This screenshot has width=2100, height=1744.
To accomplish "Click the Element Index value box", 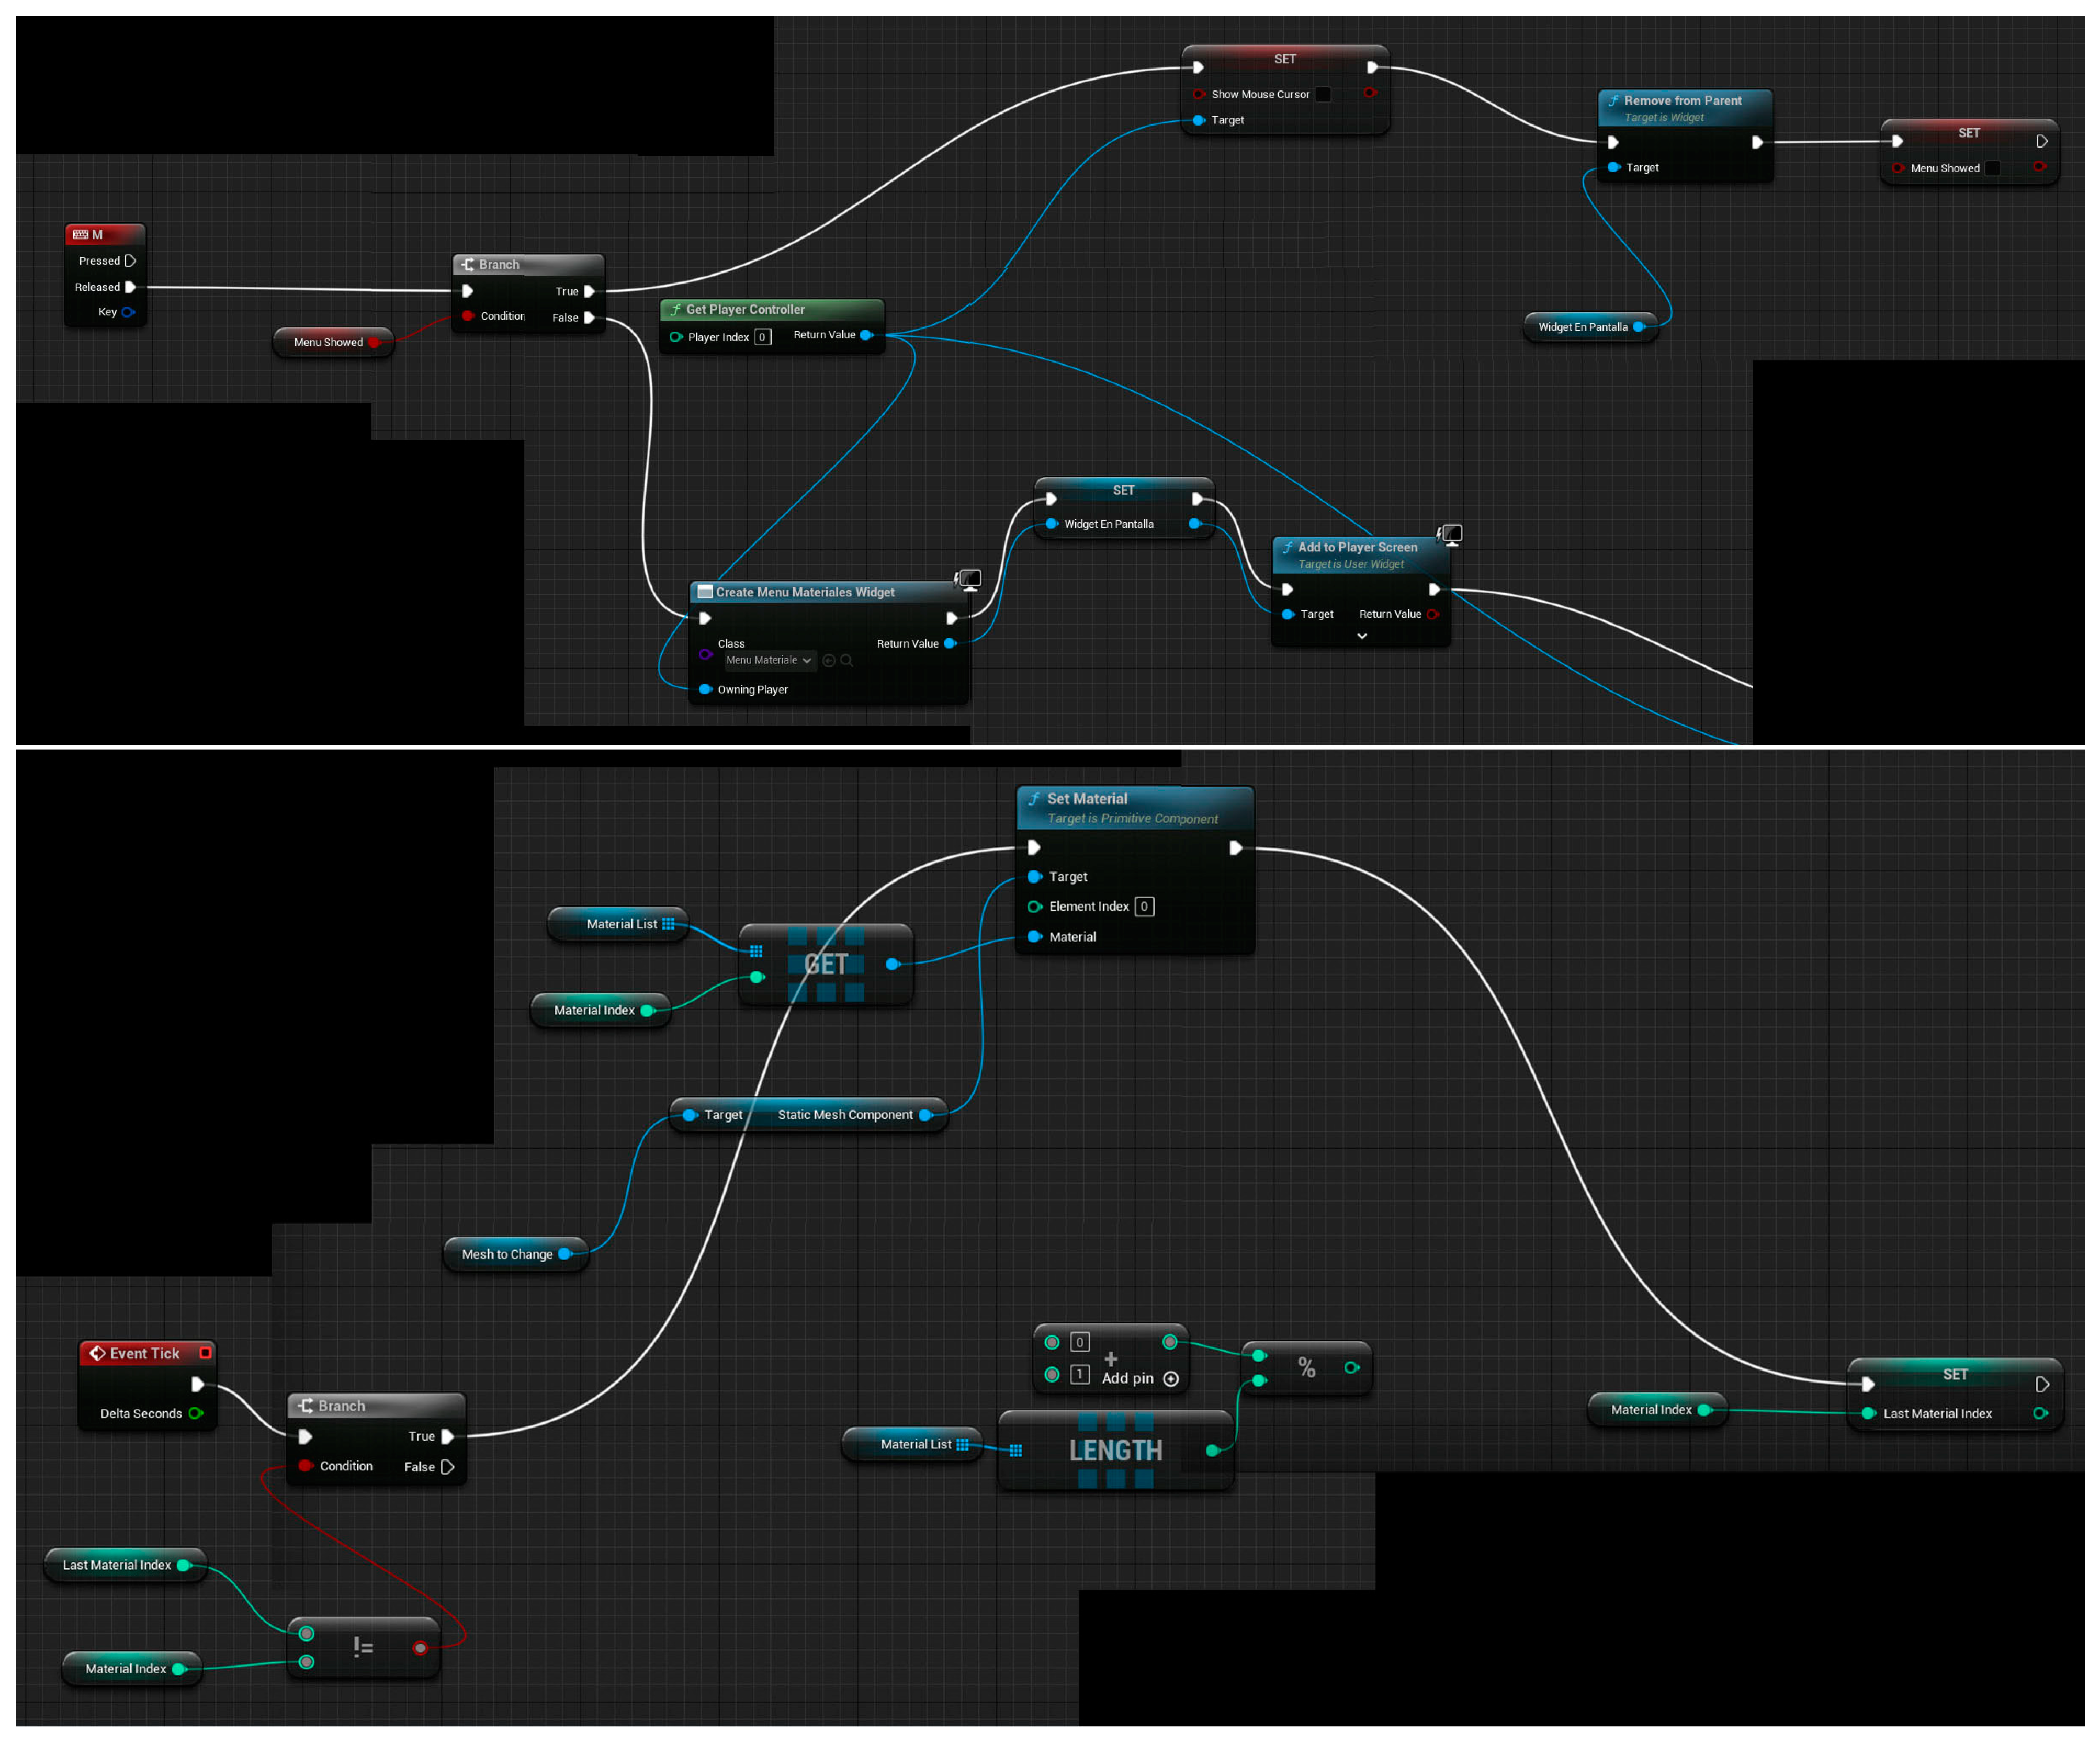I will 1144,907.
